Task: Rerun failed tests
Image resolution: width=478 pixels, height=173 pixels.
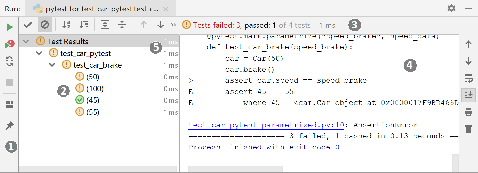Action: point(9,45)
